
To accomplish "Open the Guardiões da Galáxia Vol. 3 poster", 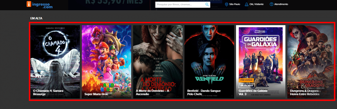I will 261,62.
